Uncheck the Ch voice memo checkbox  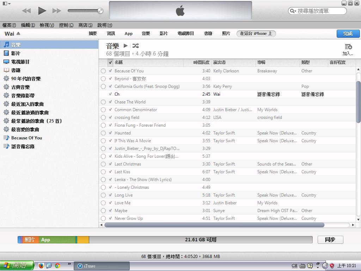[110, 94]
